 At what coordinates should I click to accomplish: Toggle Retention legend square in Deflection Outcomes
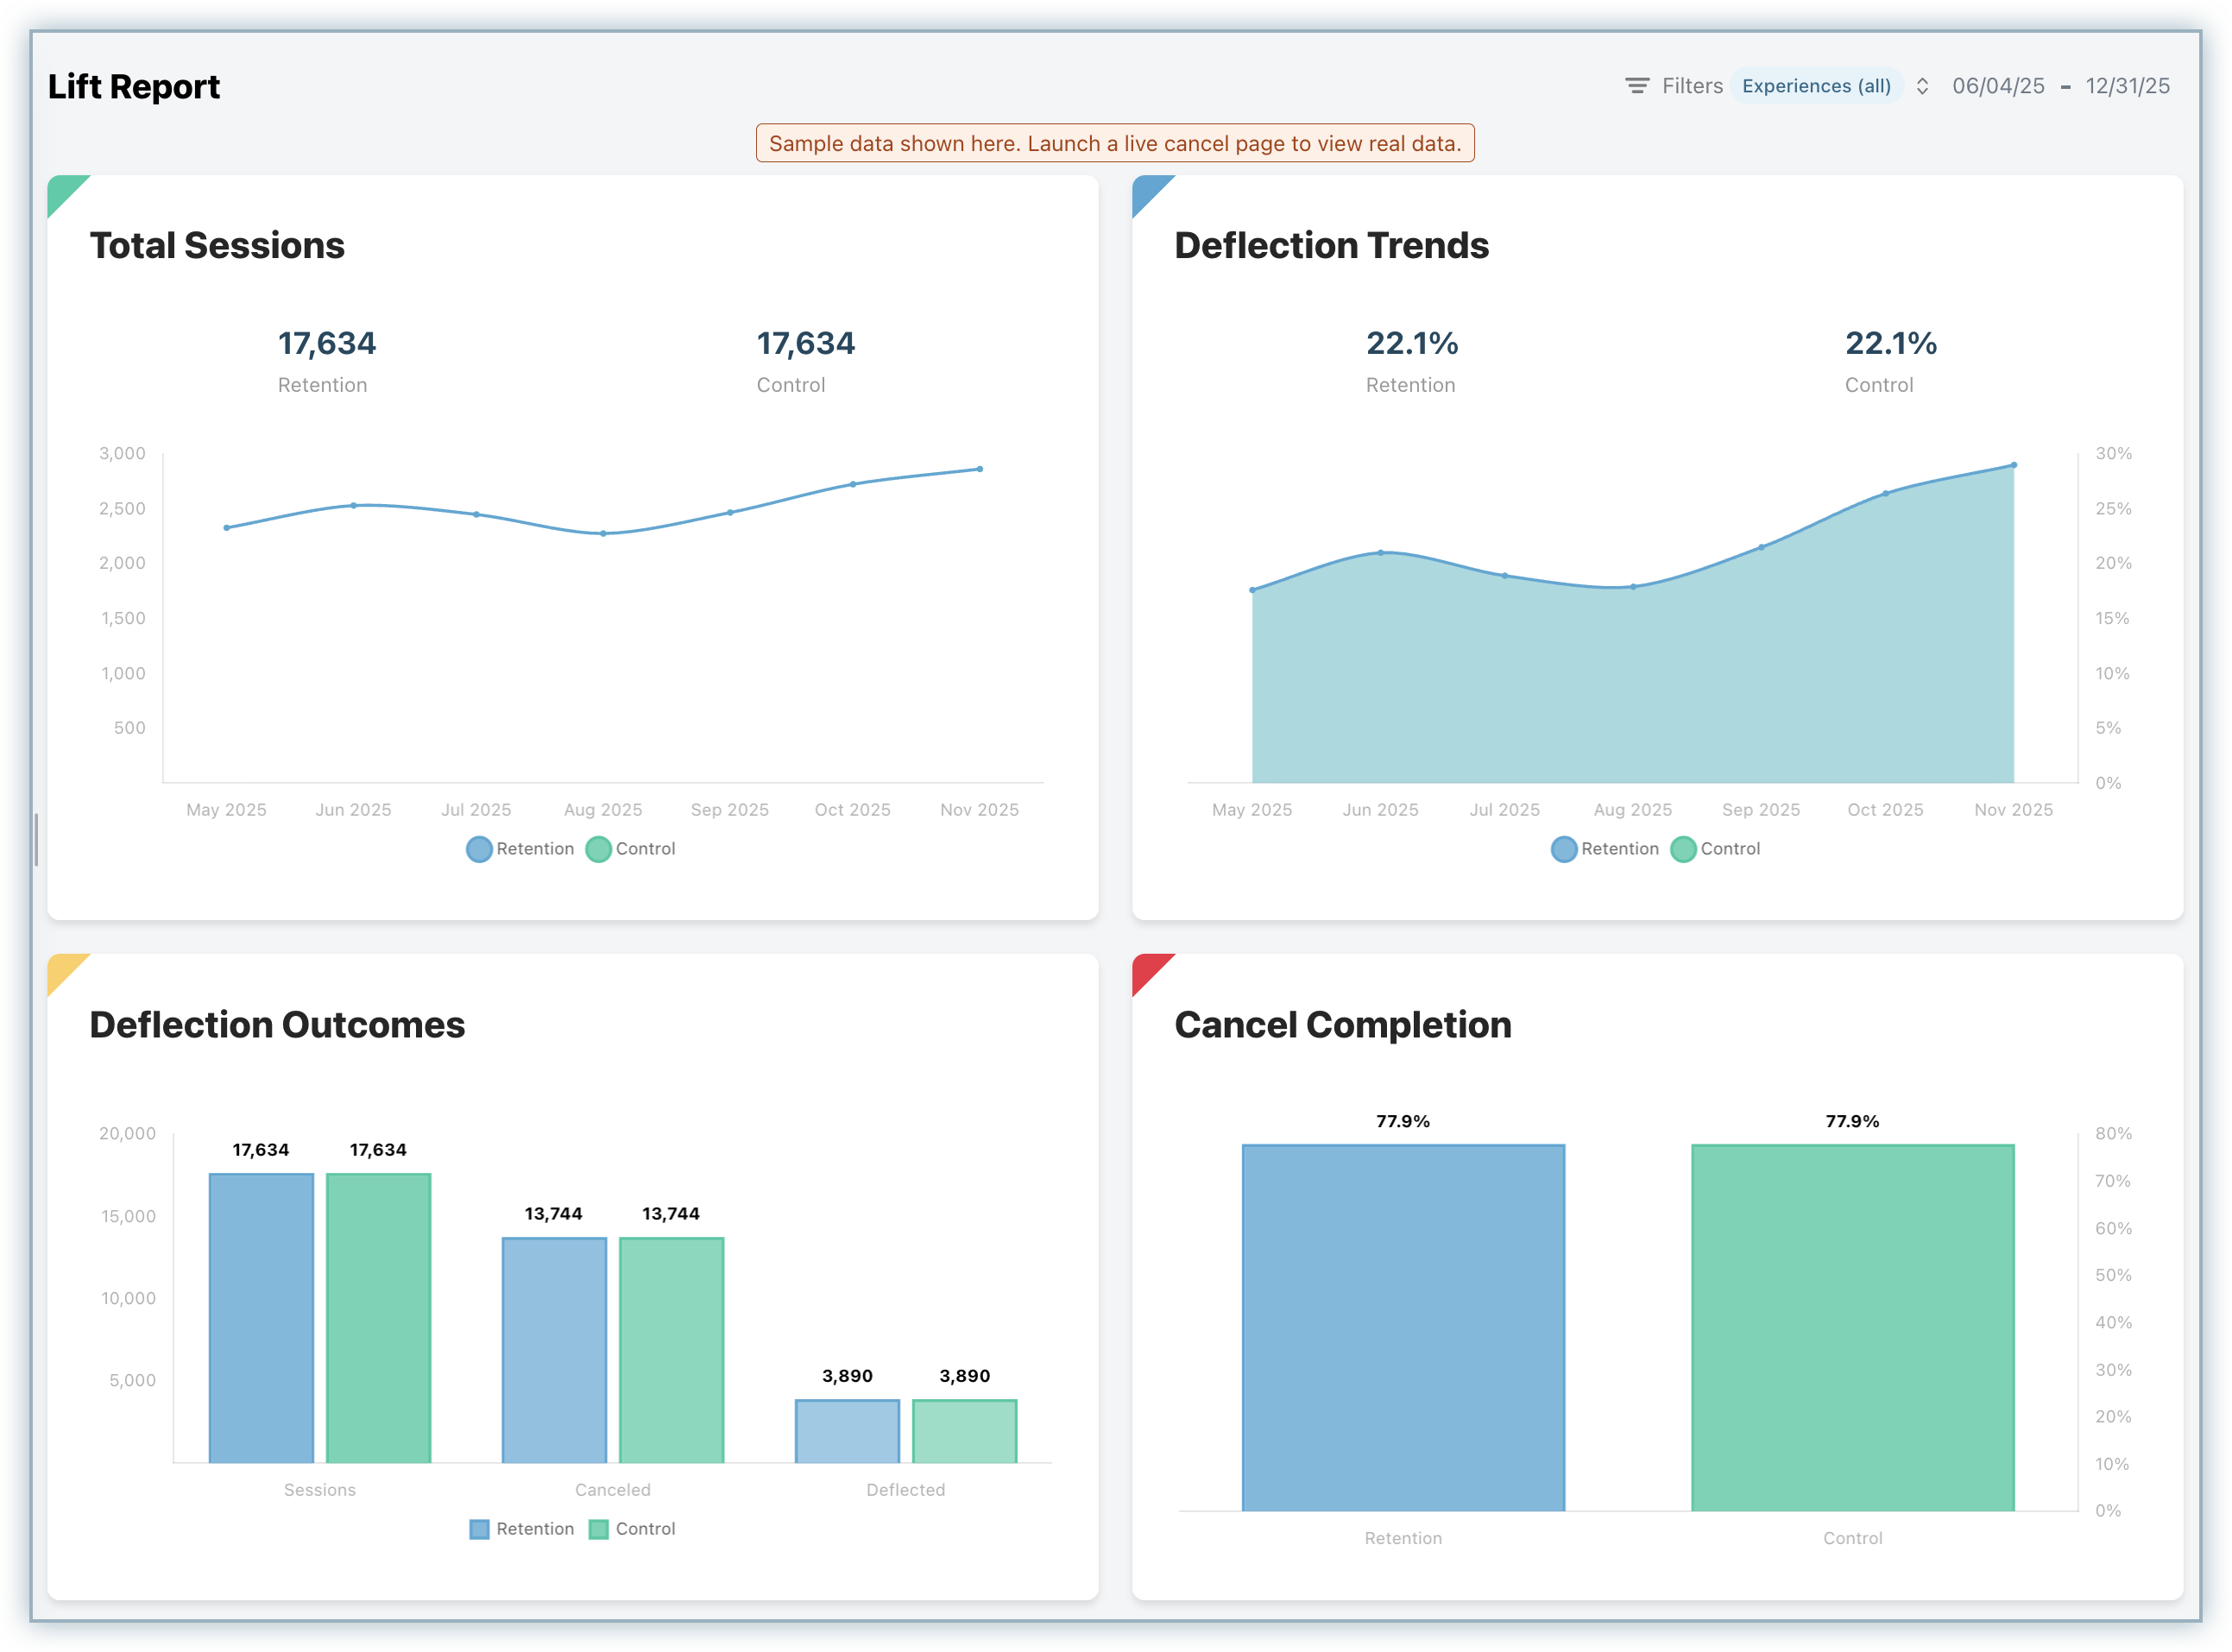480,1529
